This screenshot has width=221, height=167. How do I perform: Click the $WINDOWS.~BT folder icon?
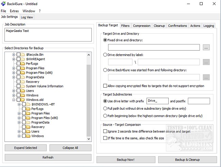click(28, 104)
